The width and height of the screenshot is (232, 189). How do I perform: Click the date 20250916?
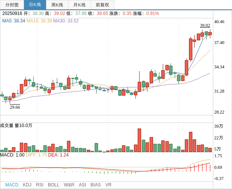tap(12, 13)
